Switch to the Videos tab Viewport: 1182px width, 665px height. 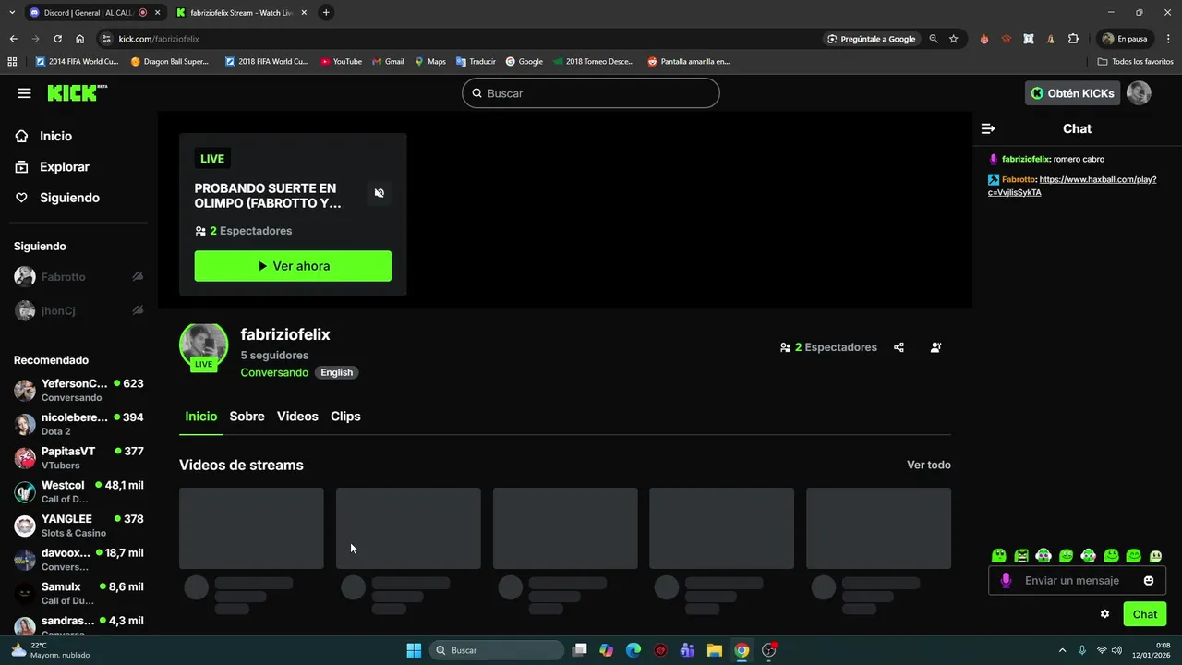click(297, 417)
